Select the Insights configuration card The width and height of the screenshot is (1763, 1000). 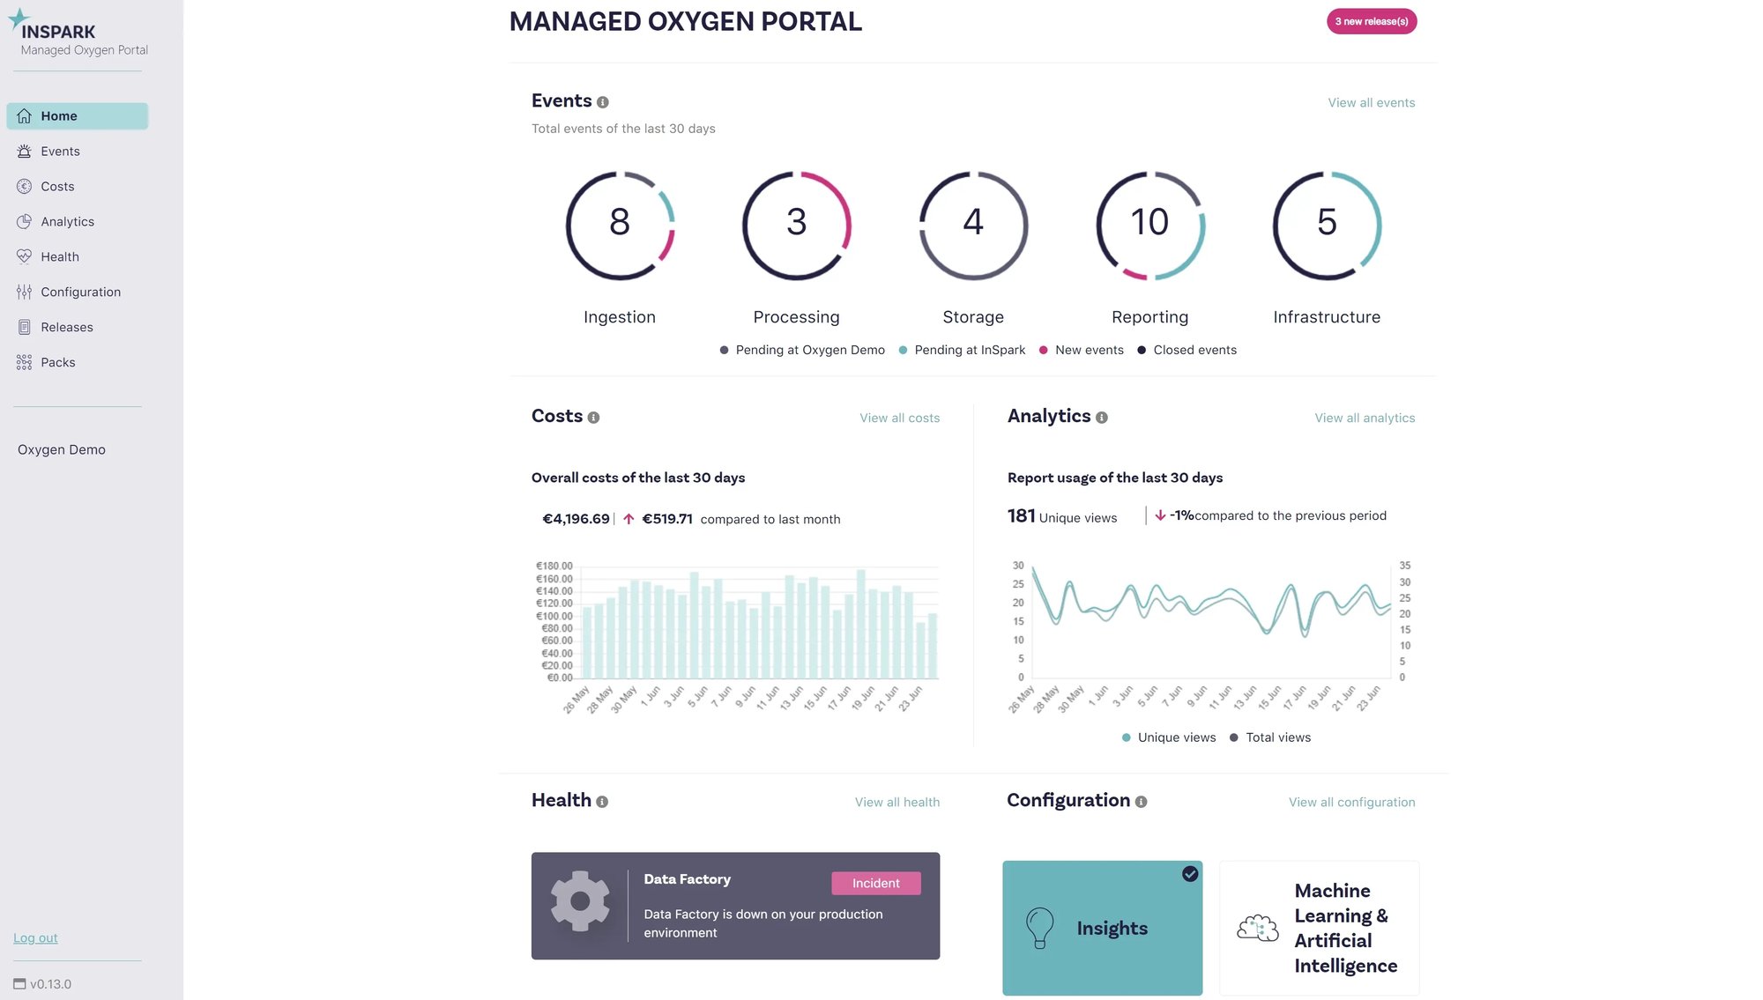(1102, 928)
